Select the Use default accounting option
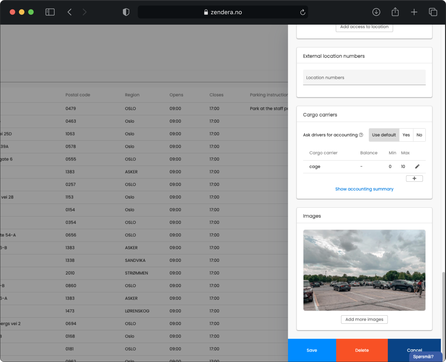Image resolution: width=446 pixels, height=362 pixels. [384, 135]
